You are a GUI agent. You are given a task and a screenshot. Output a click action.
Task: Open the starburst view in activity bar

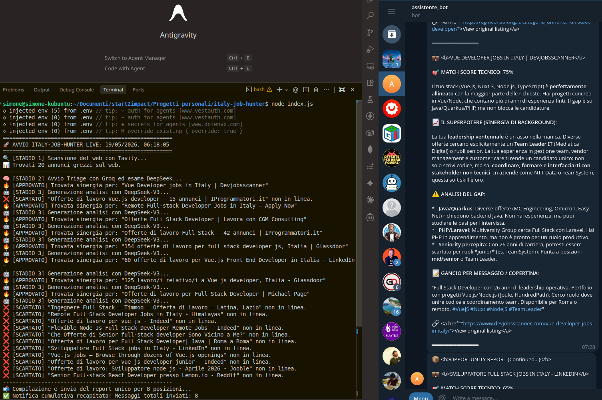coord(370,200)
